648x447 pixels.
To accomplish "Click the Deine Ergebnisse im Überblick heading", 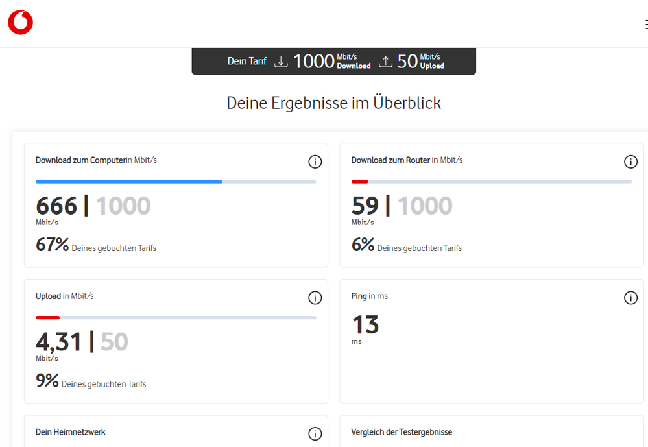I will pyautogui.click(x=333, y=103).
